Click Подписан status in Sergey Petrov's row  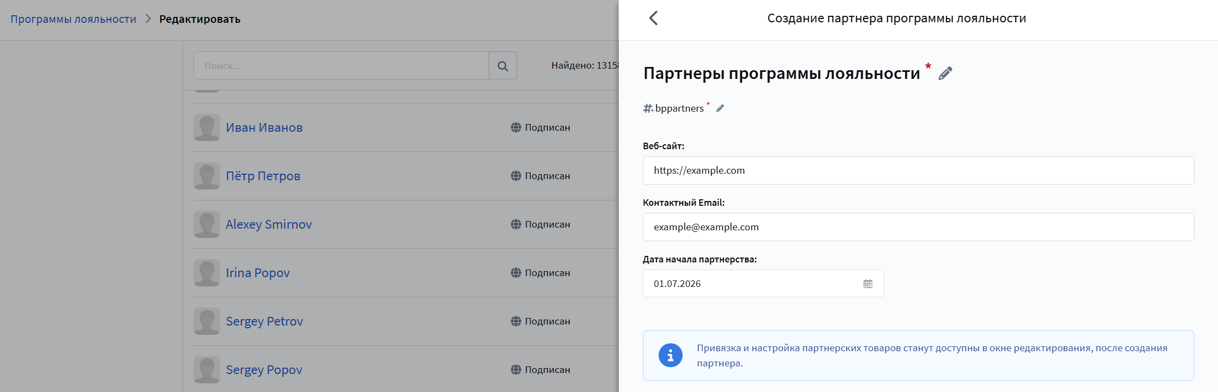(547, 321)
